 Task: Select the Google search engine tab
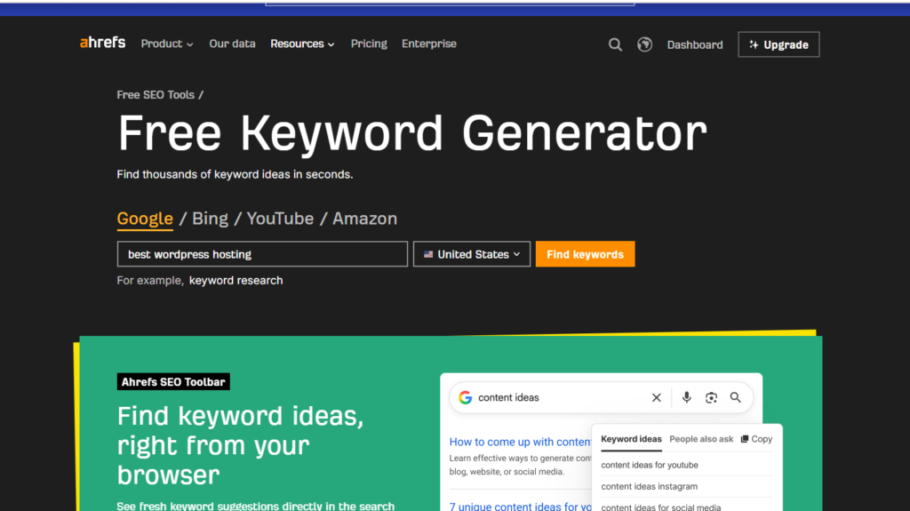[x=145, y=219]
